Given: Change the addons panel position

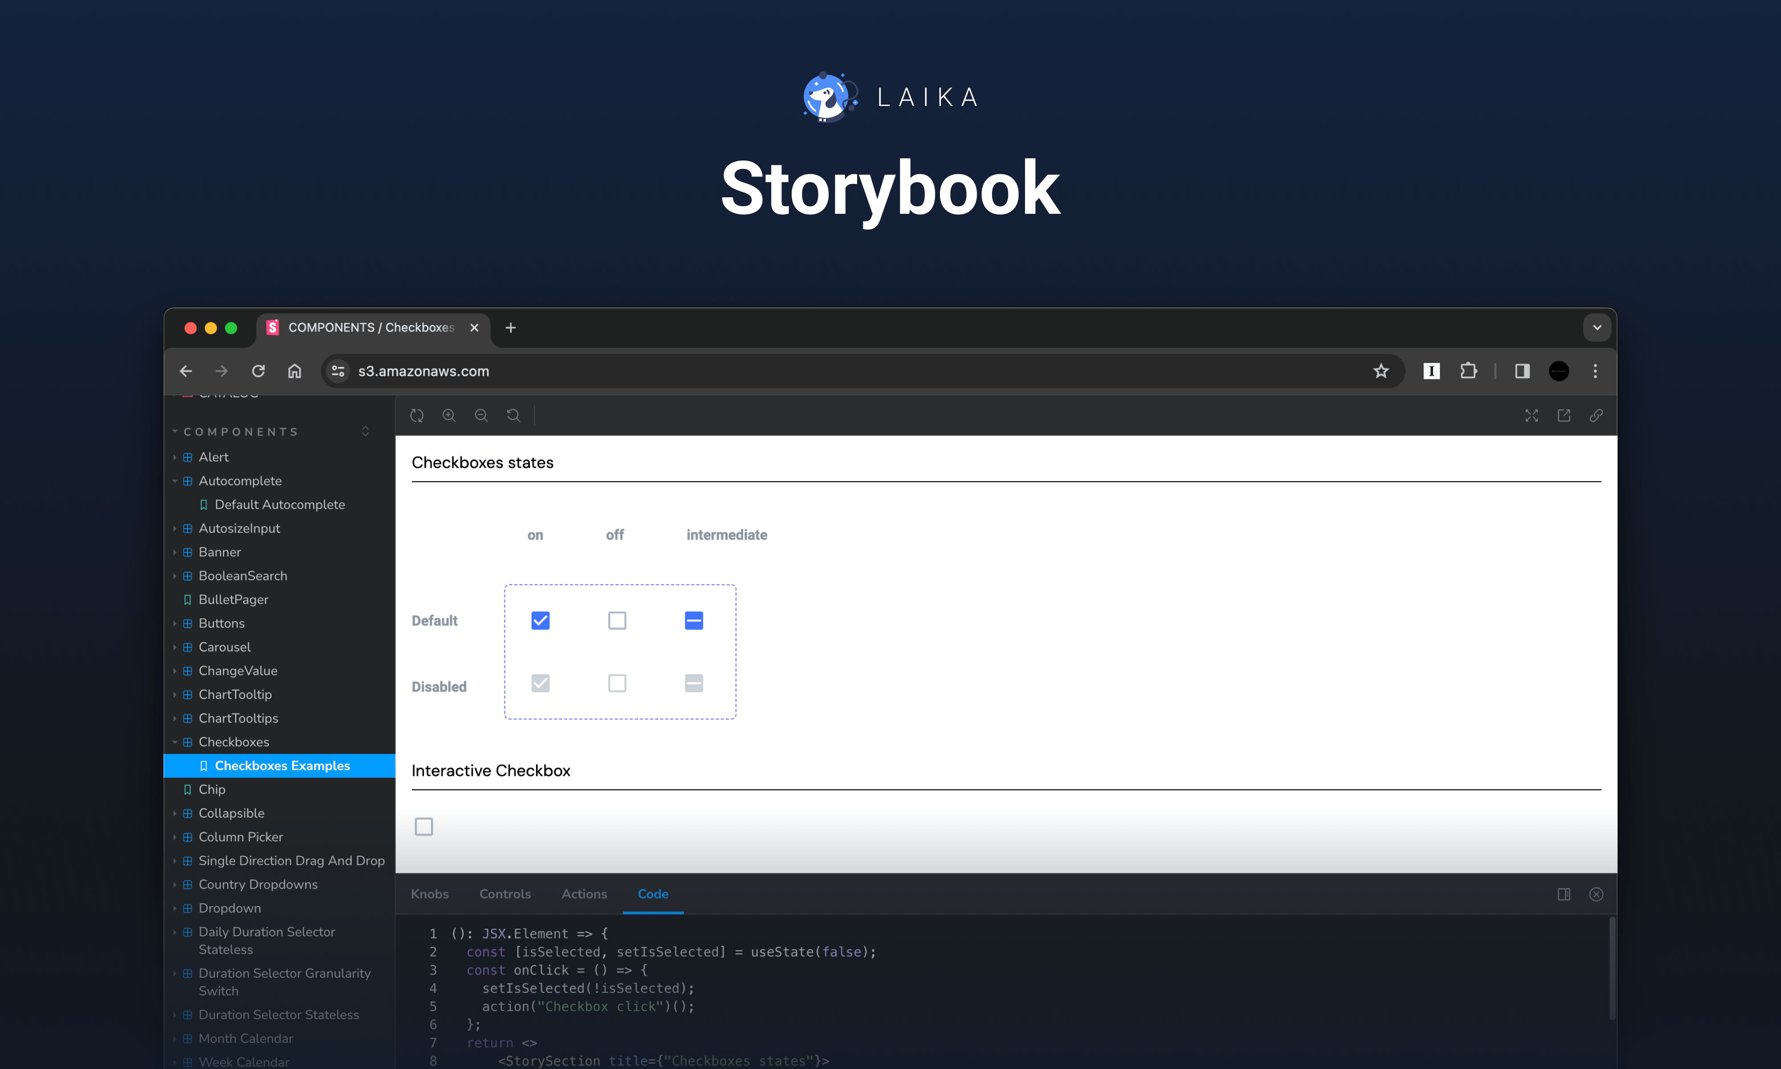Looking at the screenshot, I should point(1564,894).
